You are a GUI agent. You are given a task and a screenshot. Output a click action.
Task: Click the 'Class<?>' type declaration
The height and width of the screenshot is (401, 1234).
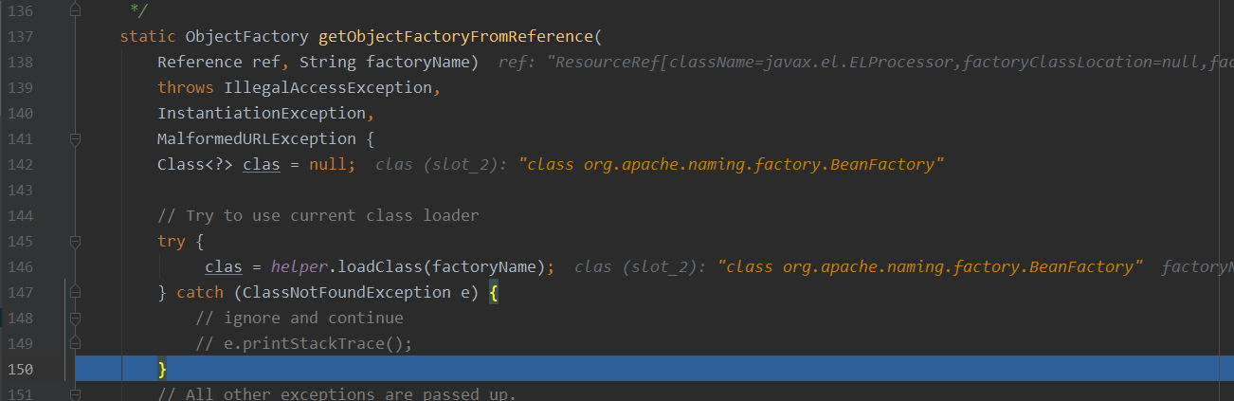[195, 165]
